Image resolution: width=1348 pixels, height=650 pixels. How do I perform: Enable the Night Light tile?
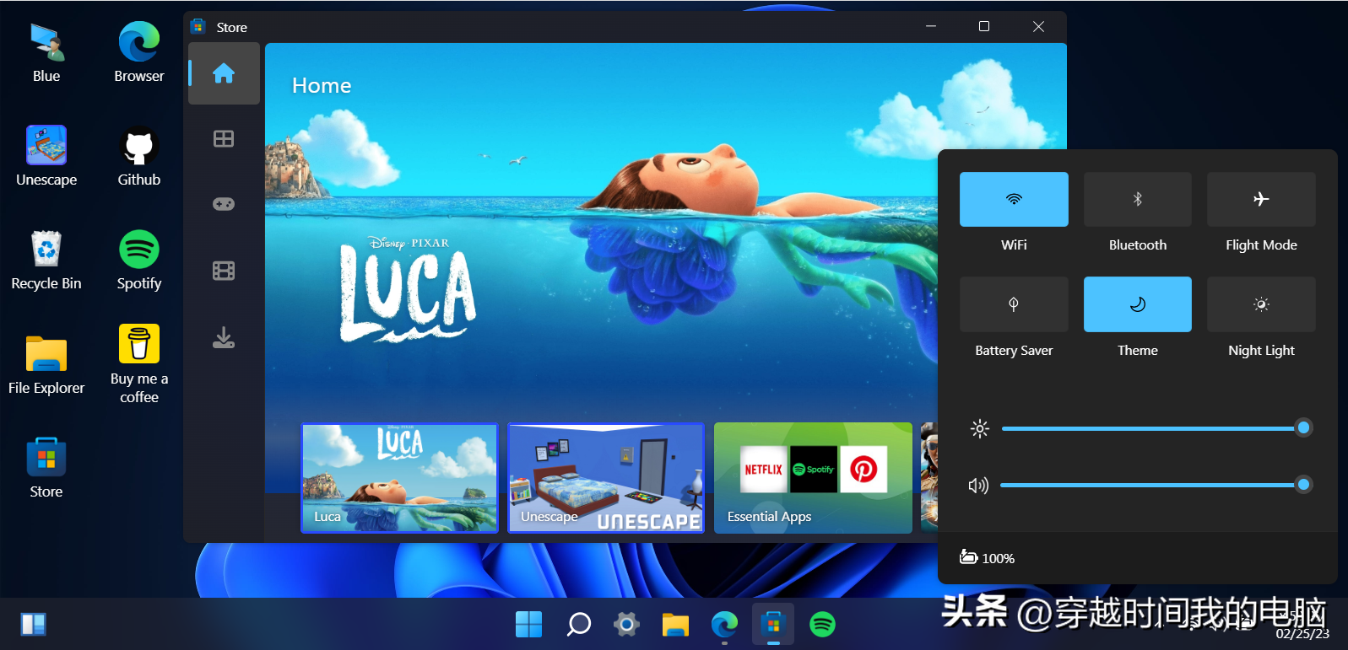1261,304
